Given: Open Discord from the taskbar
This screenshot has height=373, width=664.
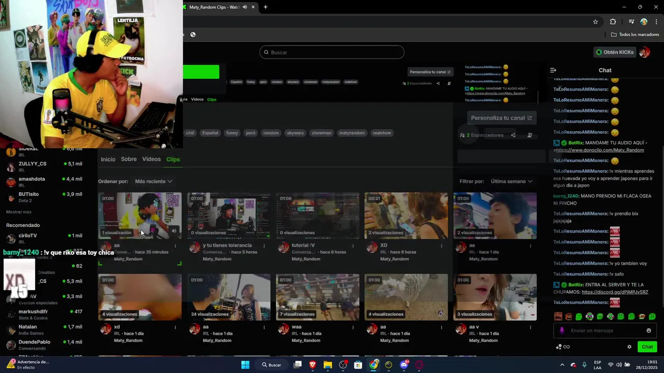Looking at the screenshot, I should (404, 365).
